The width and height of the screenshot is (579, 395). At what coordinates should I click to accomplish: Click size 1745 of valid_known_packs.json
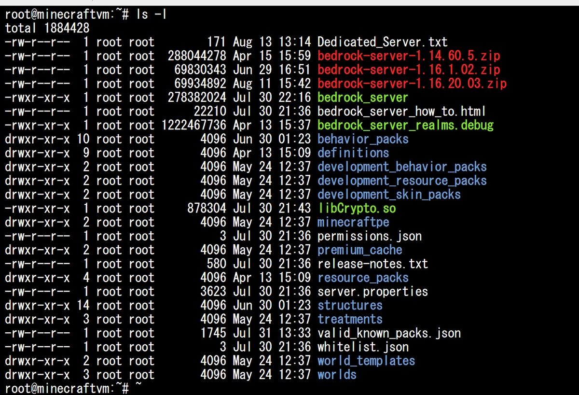[x=213, y=334]
